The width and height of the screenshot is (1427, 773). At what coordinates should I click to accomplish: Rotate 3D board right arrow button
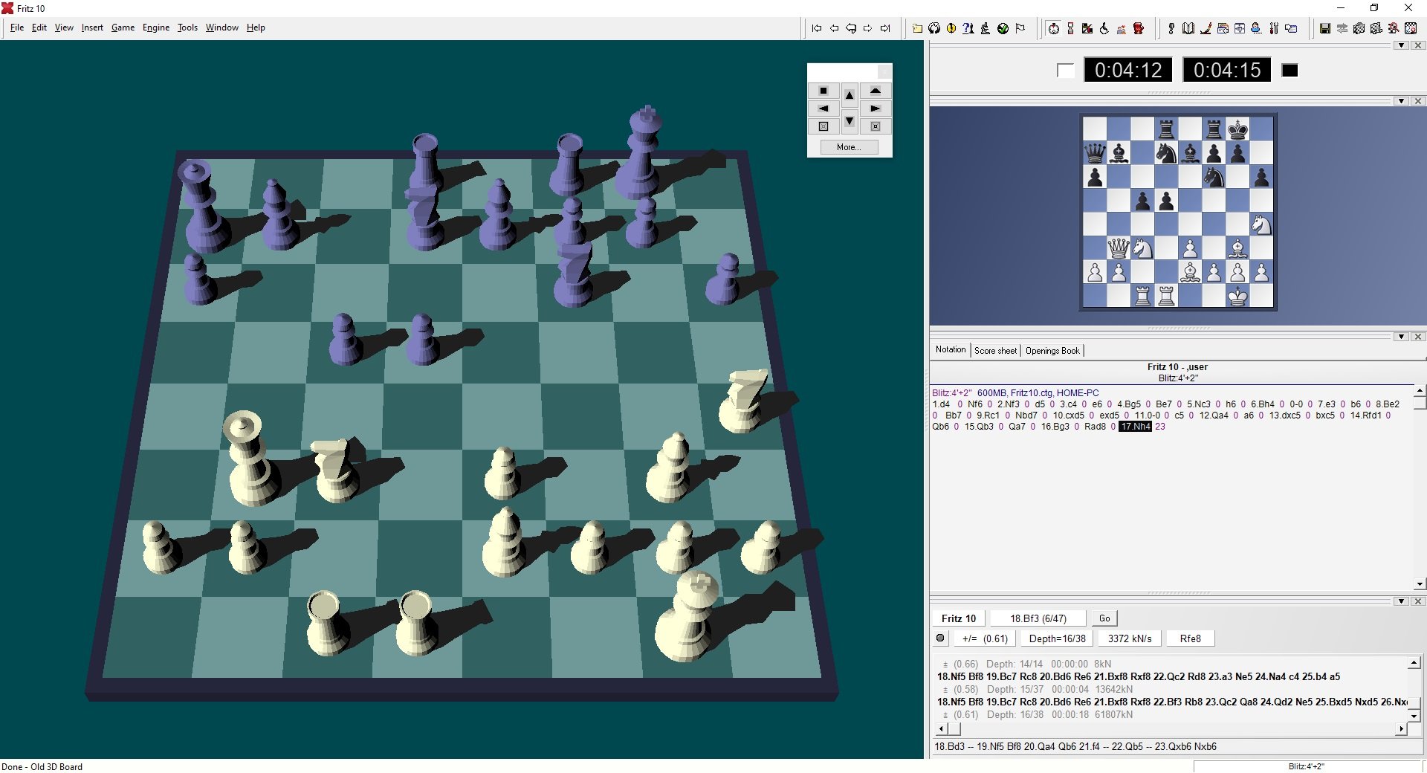pyautogui.click(x=876, y=109)
